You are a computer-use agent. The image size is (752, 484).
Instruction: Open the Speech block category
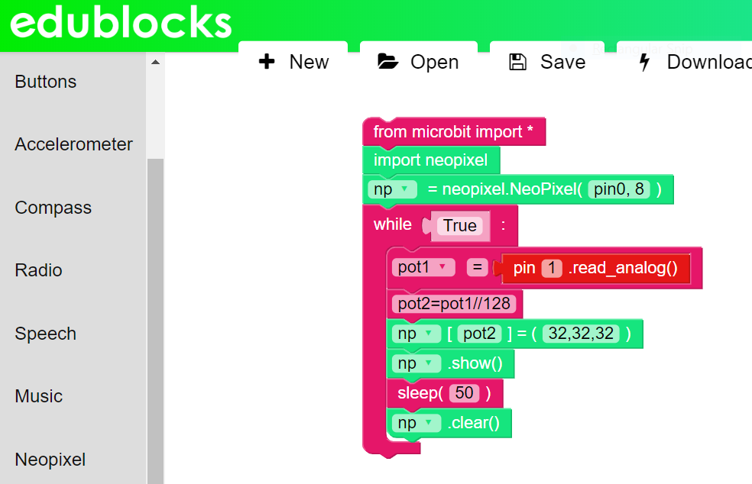(45, 334)
